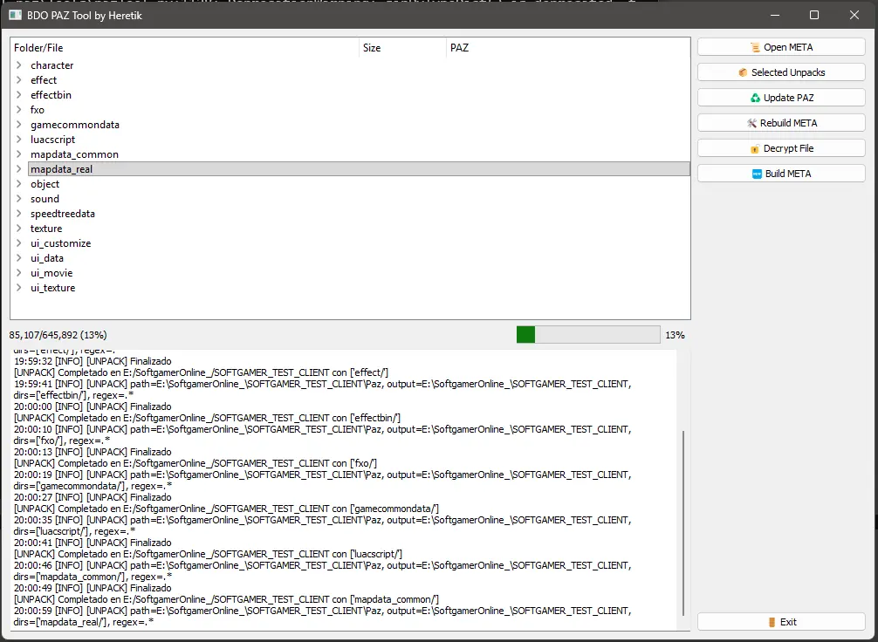Expand the sound folder chevron
This screenshot has height=642, width=878.
click(x=18, y=199)
